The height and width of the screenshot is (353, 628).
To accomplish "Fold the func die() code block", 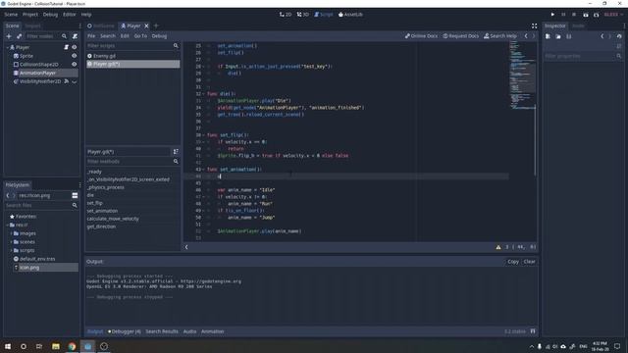I will tap(203, 94).
